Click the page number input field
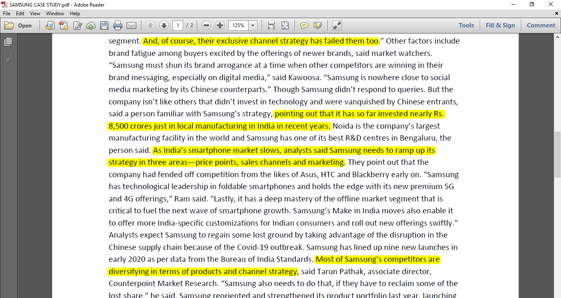 (177, 25)
